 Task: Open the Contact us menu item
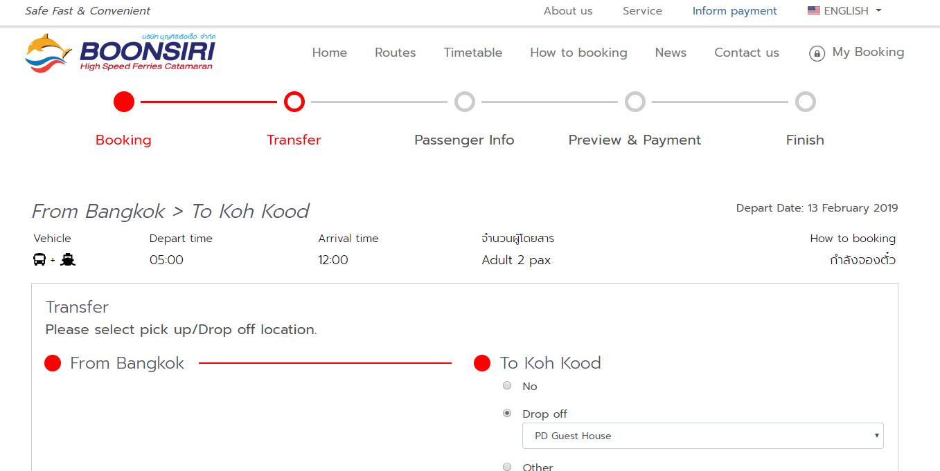pos(747,53)
